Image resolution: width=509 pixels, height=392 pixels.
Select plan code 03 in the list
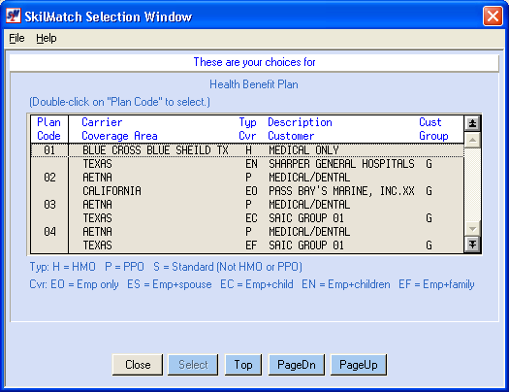49,205
